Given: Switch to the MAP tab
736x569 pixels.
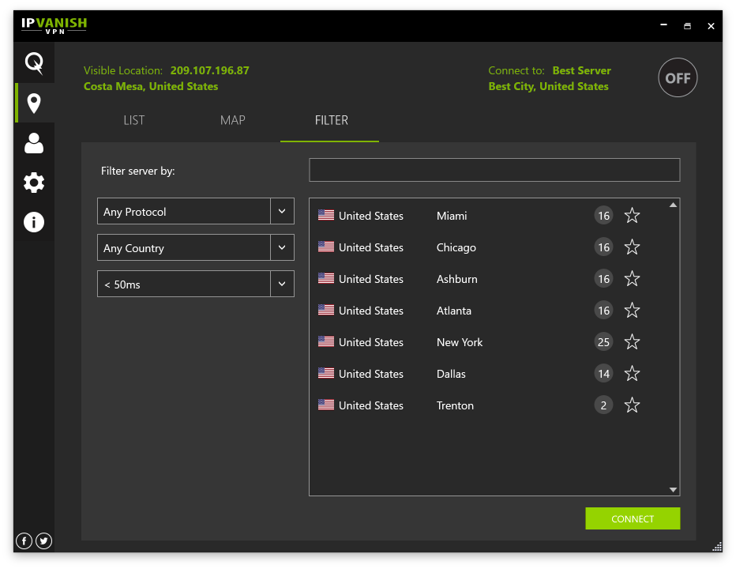Looking at the screenshot, I should click(233, 120).
